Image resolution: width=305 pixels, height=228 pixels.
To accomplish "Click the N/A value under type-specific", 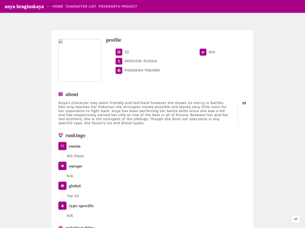I will pyautogui.click(x=70, y=216).
